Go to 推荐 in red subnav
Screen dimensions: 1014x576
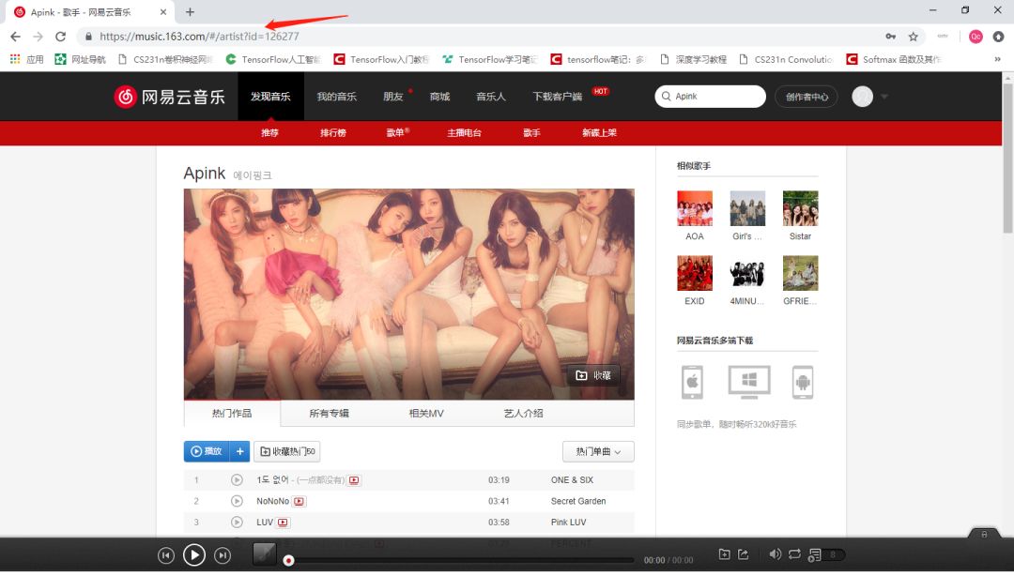tap(269, 132)
